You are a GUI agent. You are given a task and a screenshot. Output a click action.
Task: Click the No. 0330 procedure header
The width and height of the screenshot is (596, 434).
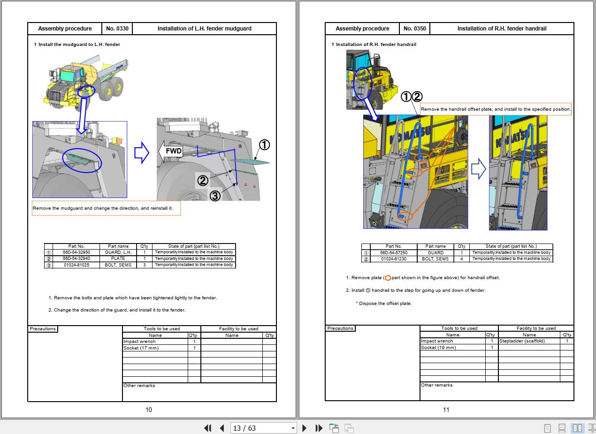[117, 29]
